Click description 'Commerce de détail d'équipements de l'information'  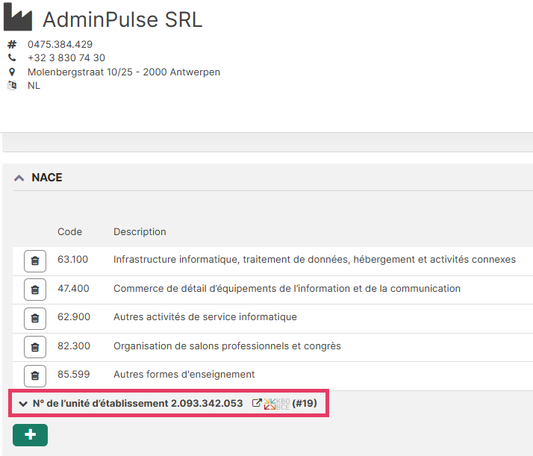(287, 289)
